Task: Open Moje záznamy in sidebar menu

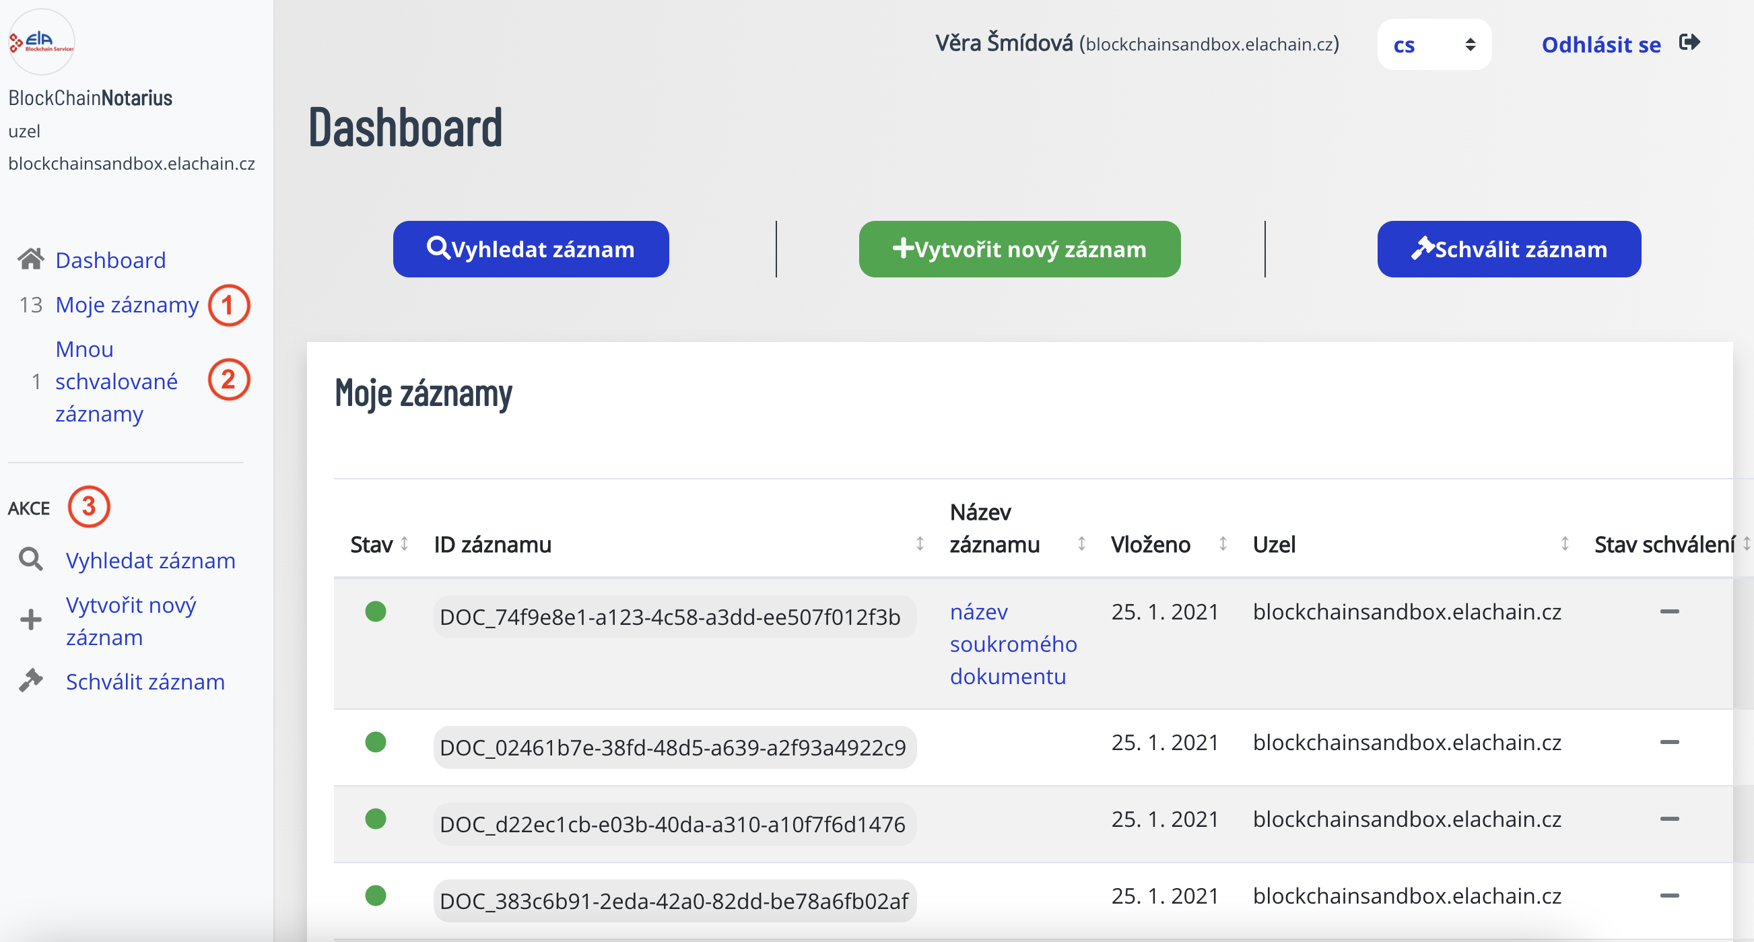Action: pos(127,304)
